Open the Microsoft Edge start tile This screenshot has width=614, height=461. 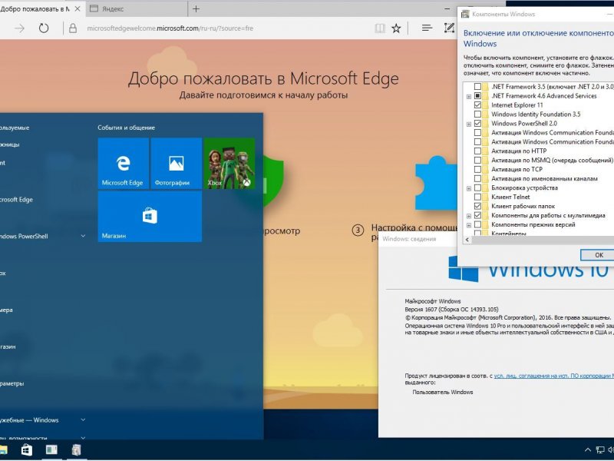[124, 164]
